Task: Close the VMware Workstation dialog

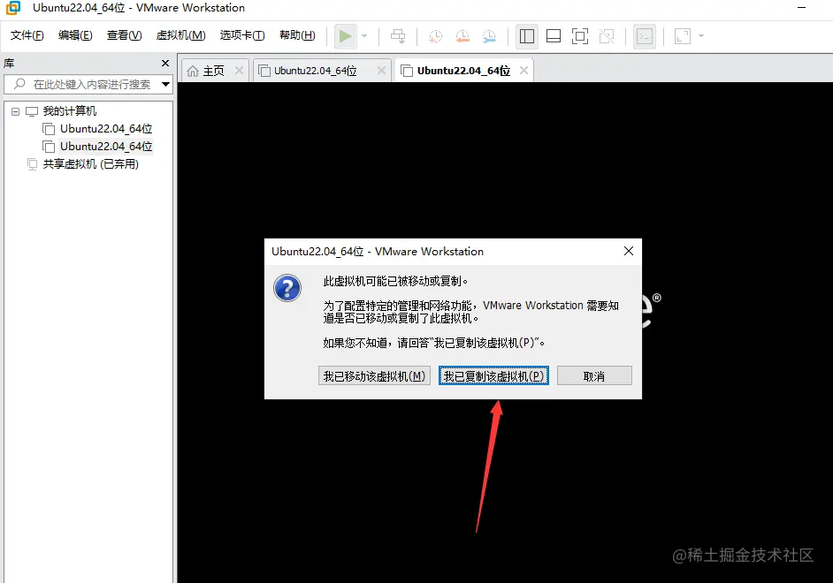Action: (629, 251)
